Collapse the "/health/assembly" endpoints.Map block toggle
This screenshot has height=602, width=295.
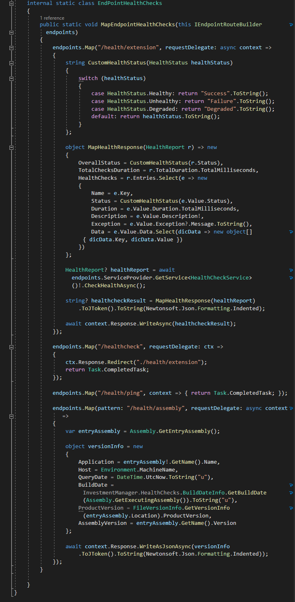12,416
